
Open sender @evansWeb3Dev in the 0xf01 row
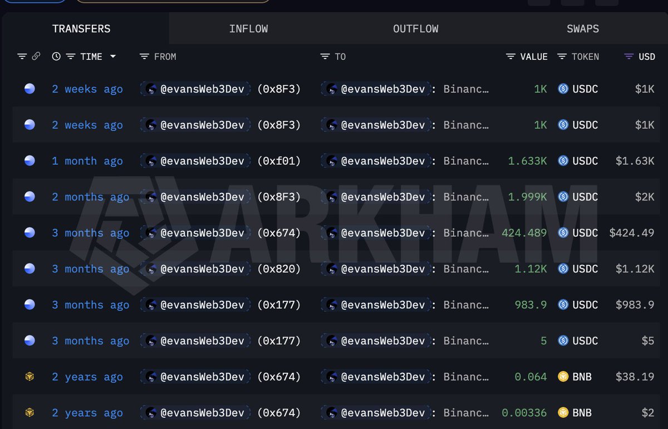point(202,160)
